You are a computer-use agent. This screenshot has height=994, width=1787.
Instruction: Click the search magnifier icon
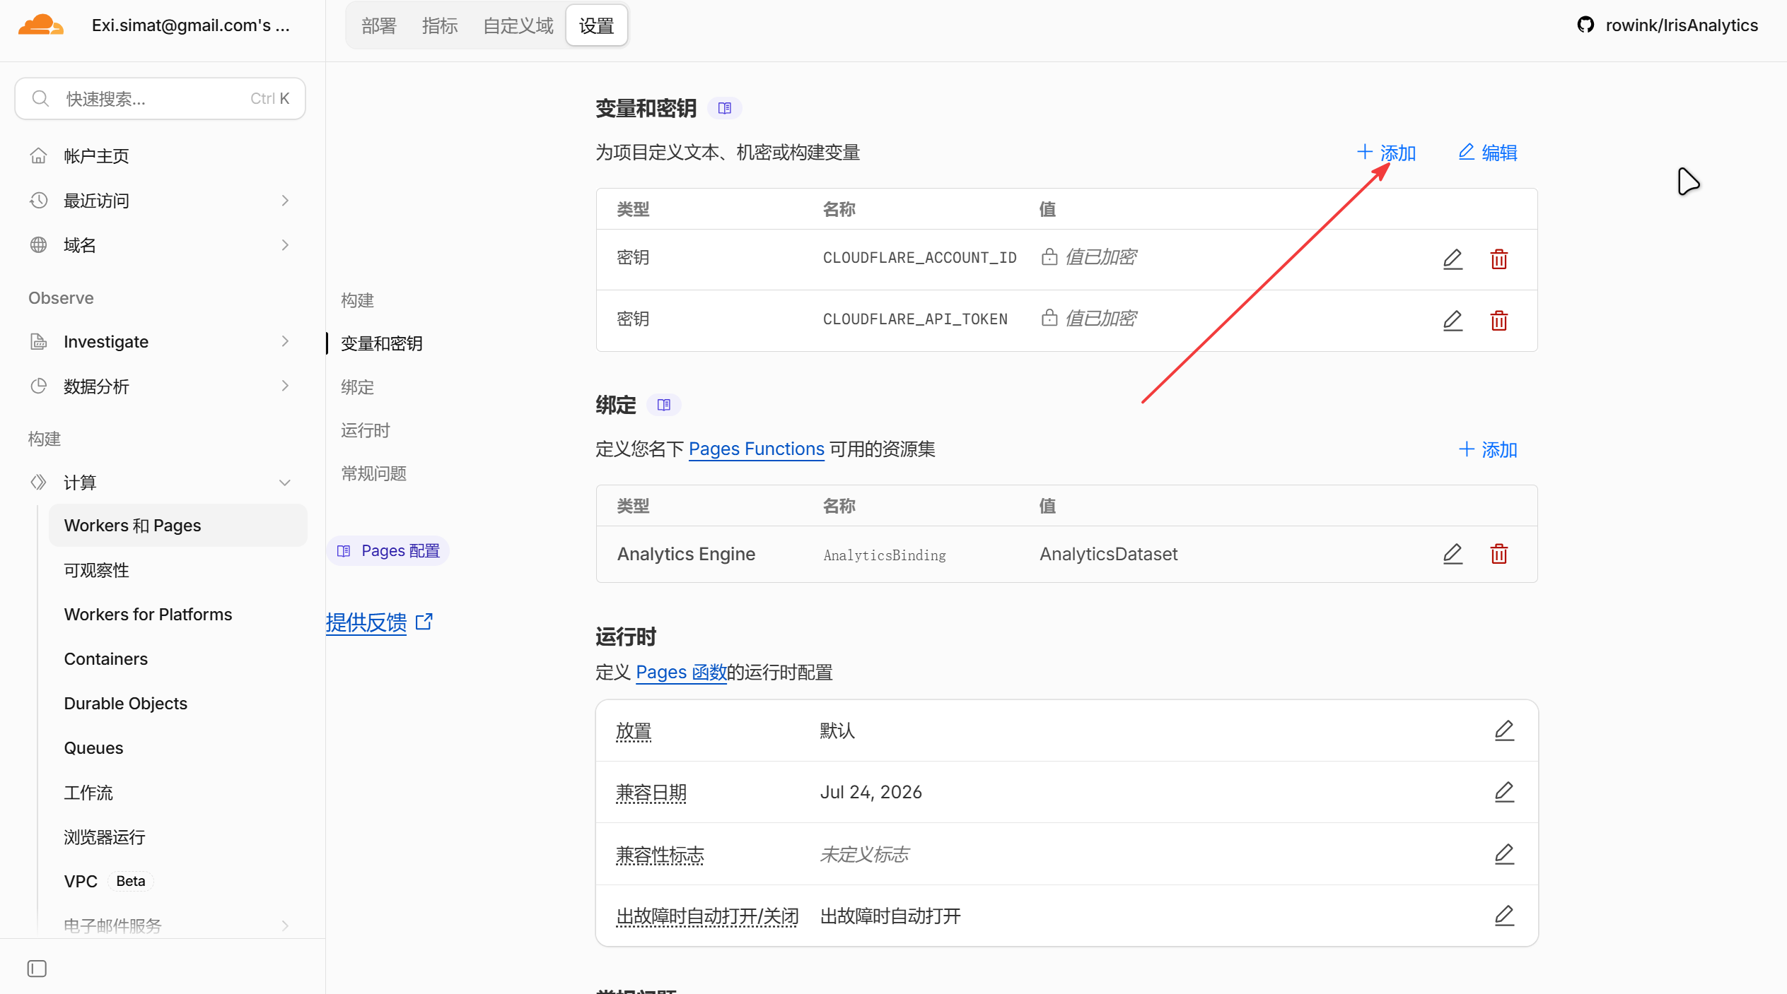(41, 98)
